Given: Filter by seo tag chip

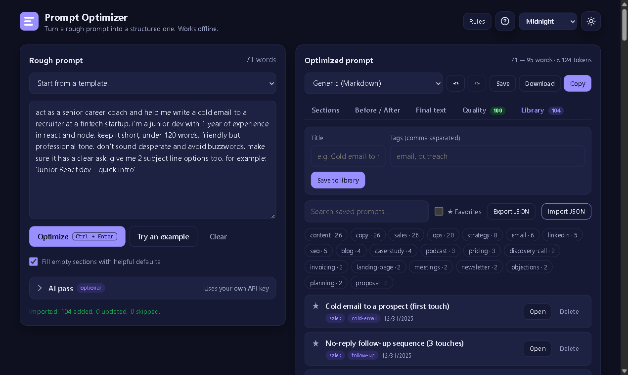Looking at the screenshot, I should pos(319,251).
